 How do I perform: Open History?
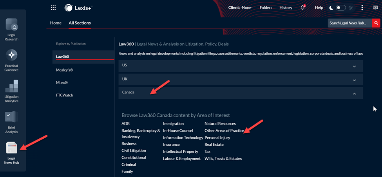coord(286,8)
